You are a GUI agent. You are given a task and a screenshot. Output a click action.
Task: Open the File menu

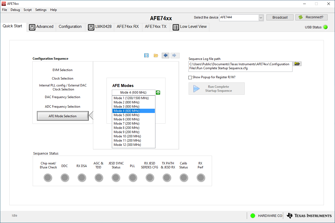click(5, 10)
